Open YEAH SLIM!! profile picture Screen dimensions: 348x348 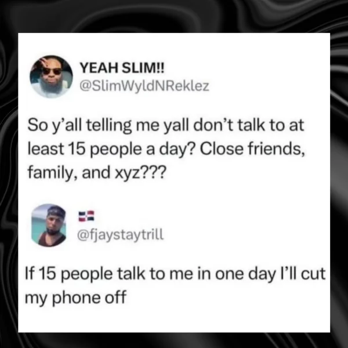51,77
